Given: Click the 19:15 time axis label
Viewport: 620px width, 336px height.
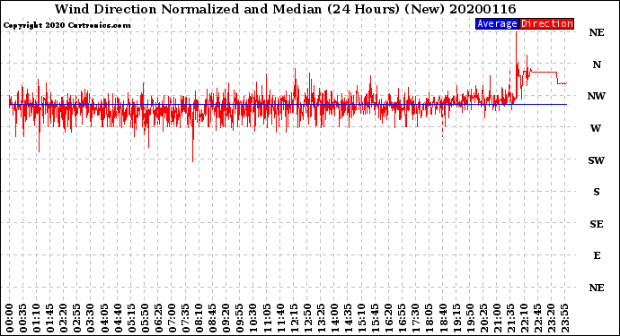Looking at the screenshot, I should [456, 318].
